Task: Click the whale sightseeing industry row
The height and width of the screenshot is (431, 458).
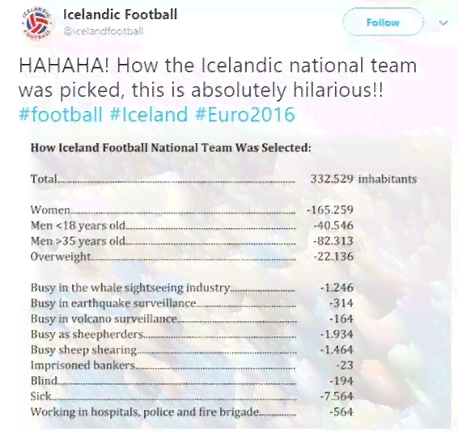Action: point(192,288)
